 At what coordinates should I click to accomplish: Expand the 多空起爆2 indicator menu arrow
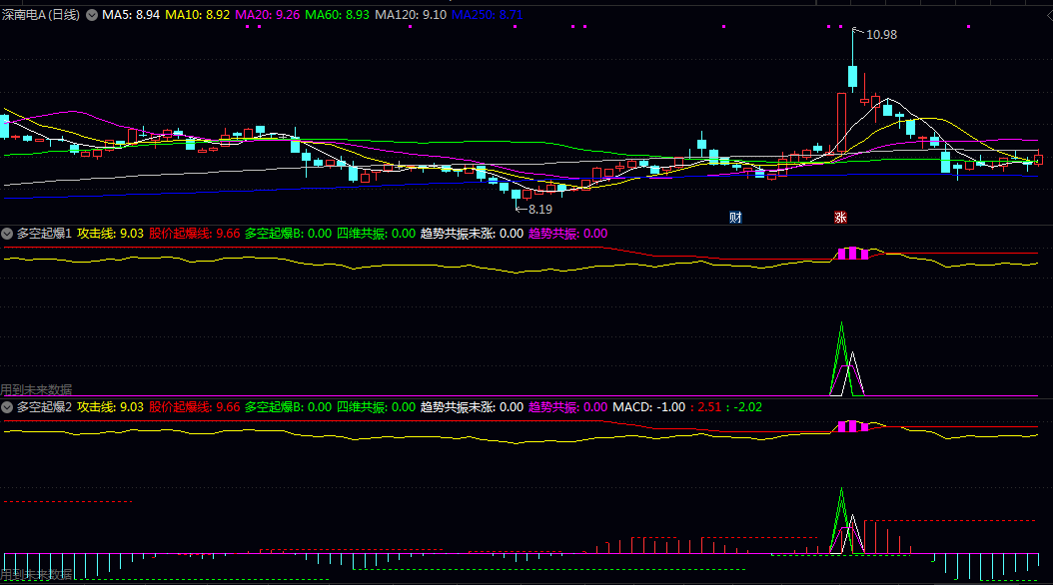tap(7, 407)
